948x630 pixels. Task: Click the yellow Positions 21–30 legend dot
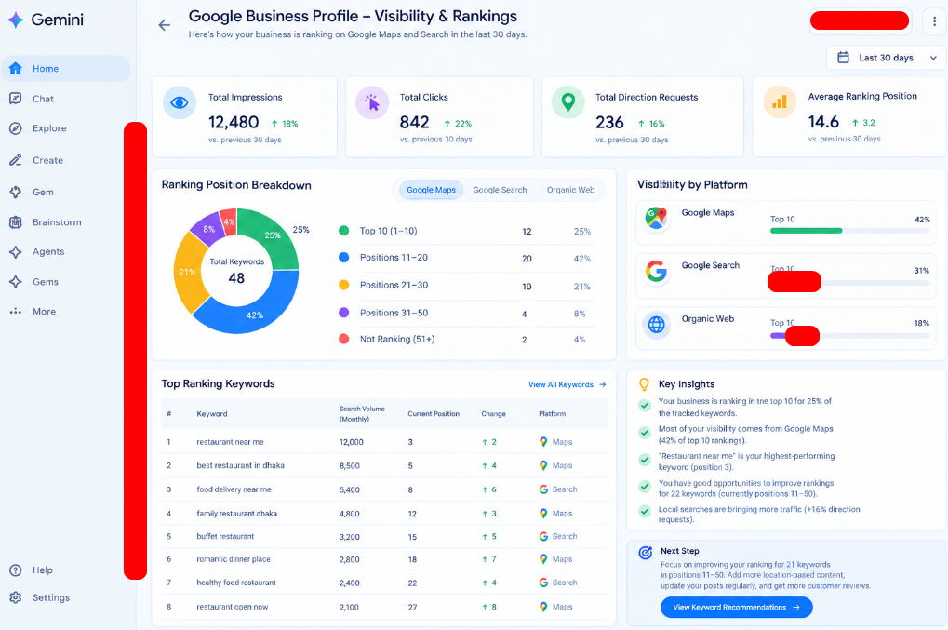click(x=344, y=285)
